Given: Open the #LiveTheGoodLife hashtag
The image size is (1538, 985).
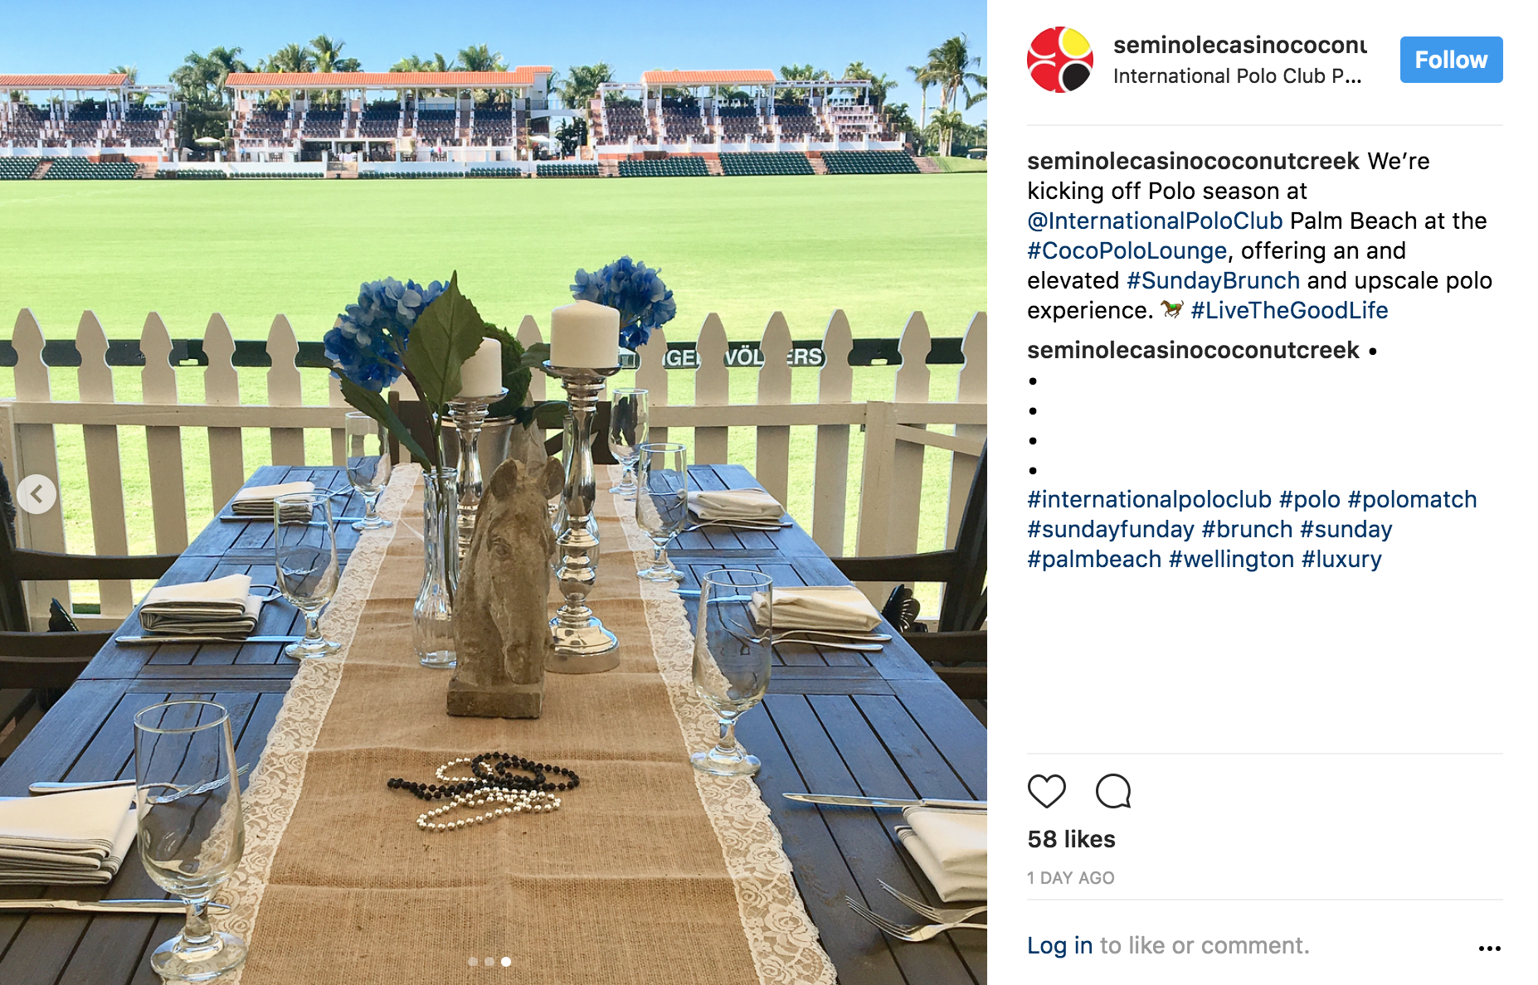Looking at the screenshot, I should 1289,310.
